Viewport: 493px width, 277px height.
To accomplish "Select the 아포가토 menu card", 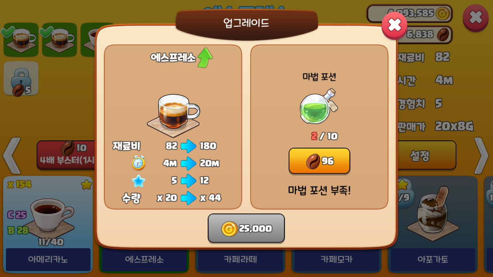I will tap(433, 224).
